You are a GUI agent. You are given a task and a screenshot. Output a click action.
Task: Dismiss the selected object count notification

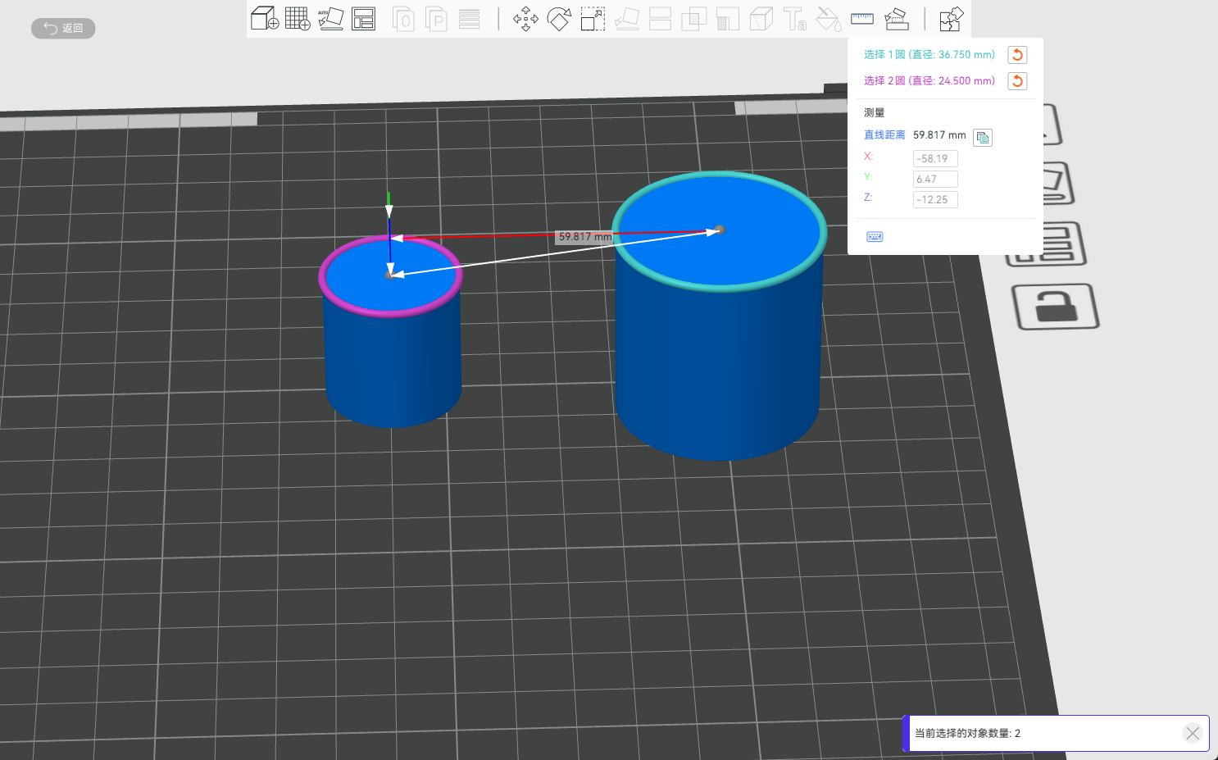(1193, 733)
